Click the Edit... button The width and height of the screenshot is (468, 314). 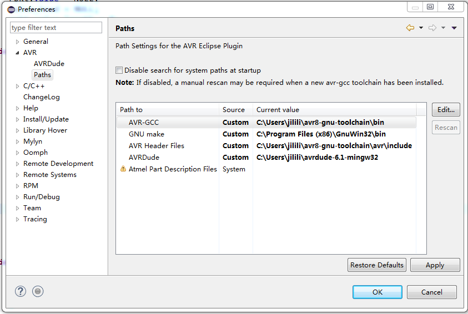click(x=446, y=110)
